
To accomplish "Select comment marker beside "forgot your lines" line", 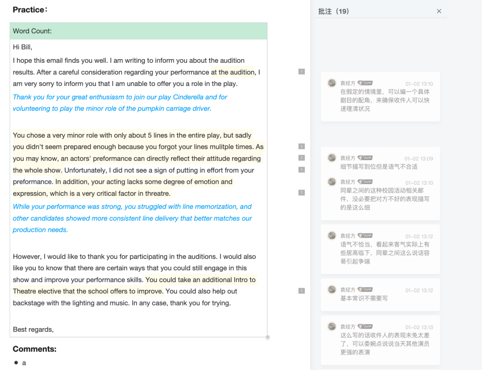I will 302,146.
